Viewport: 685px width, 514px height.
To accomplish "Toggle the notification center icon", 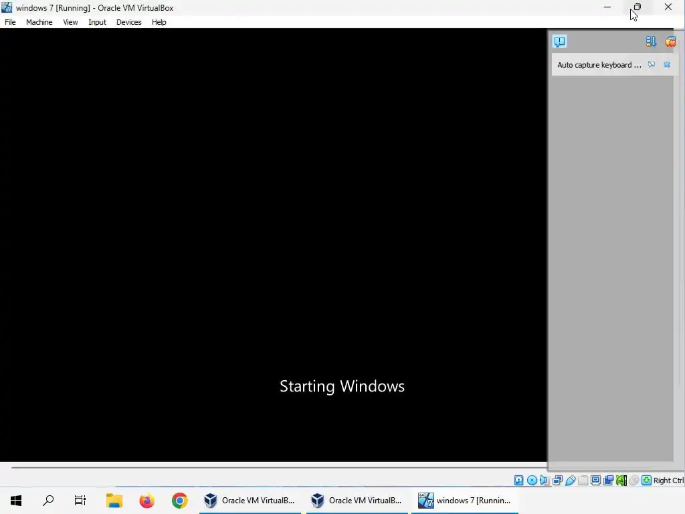I will [x=560, y=41].
